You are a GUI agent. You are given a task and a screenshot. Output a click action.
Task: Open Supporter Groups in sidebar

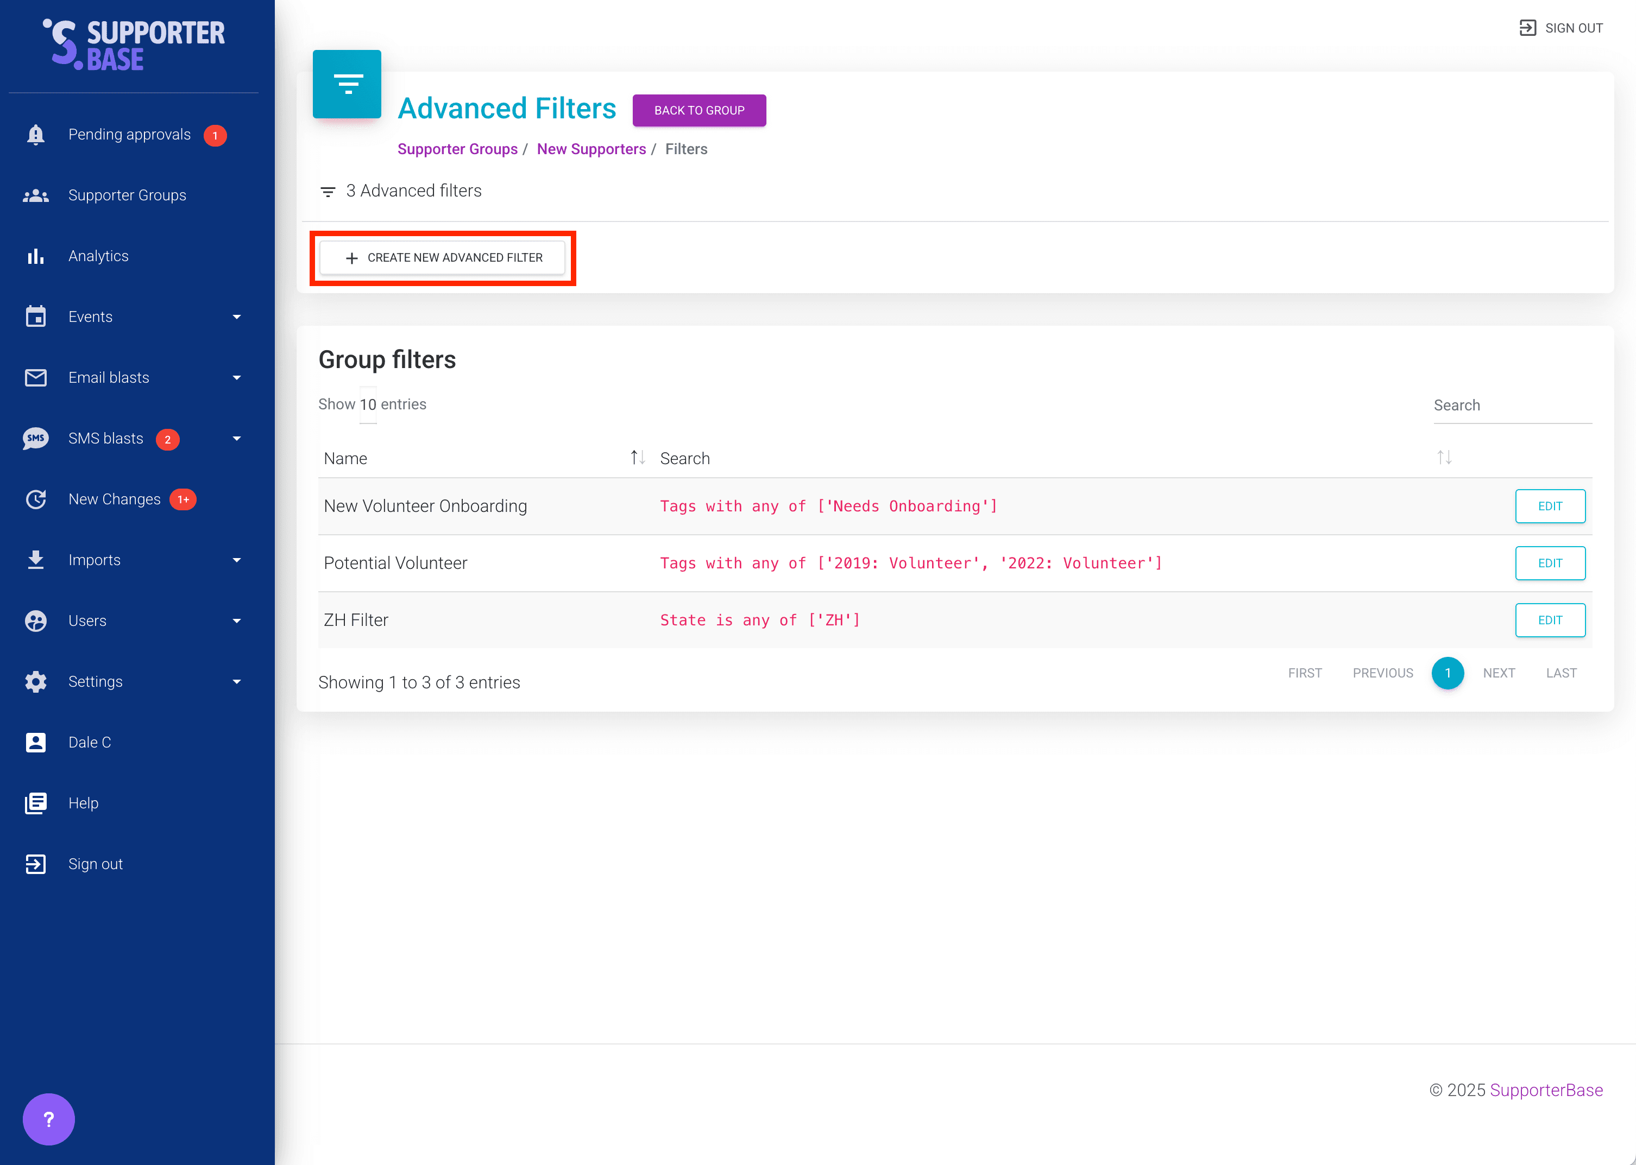point(127,195)
